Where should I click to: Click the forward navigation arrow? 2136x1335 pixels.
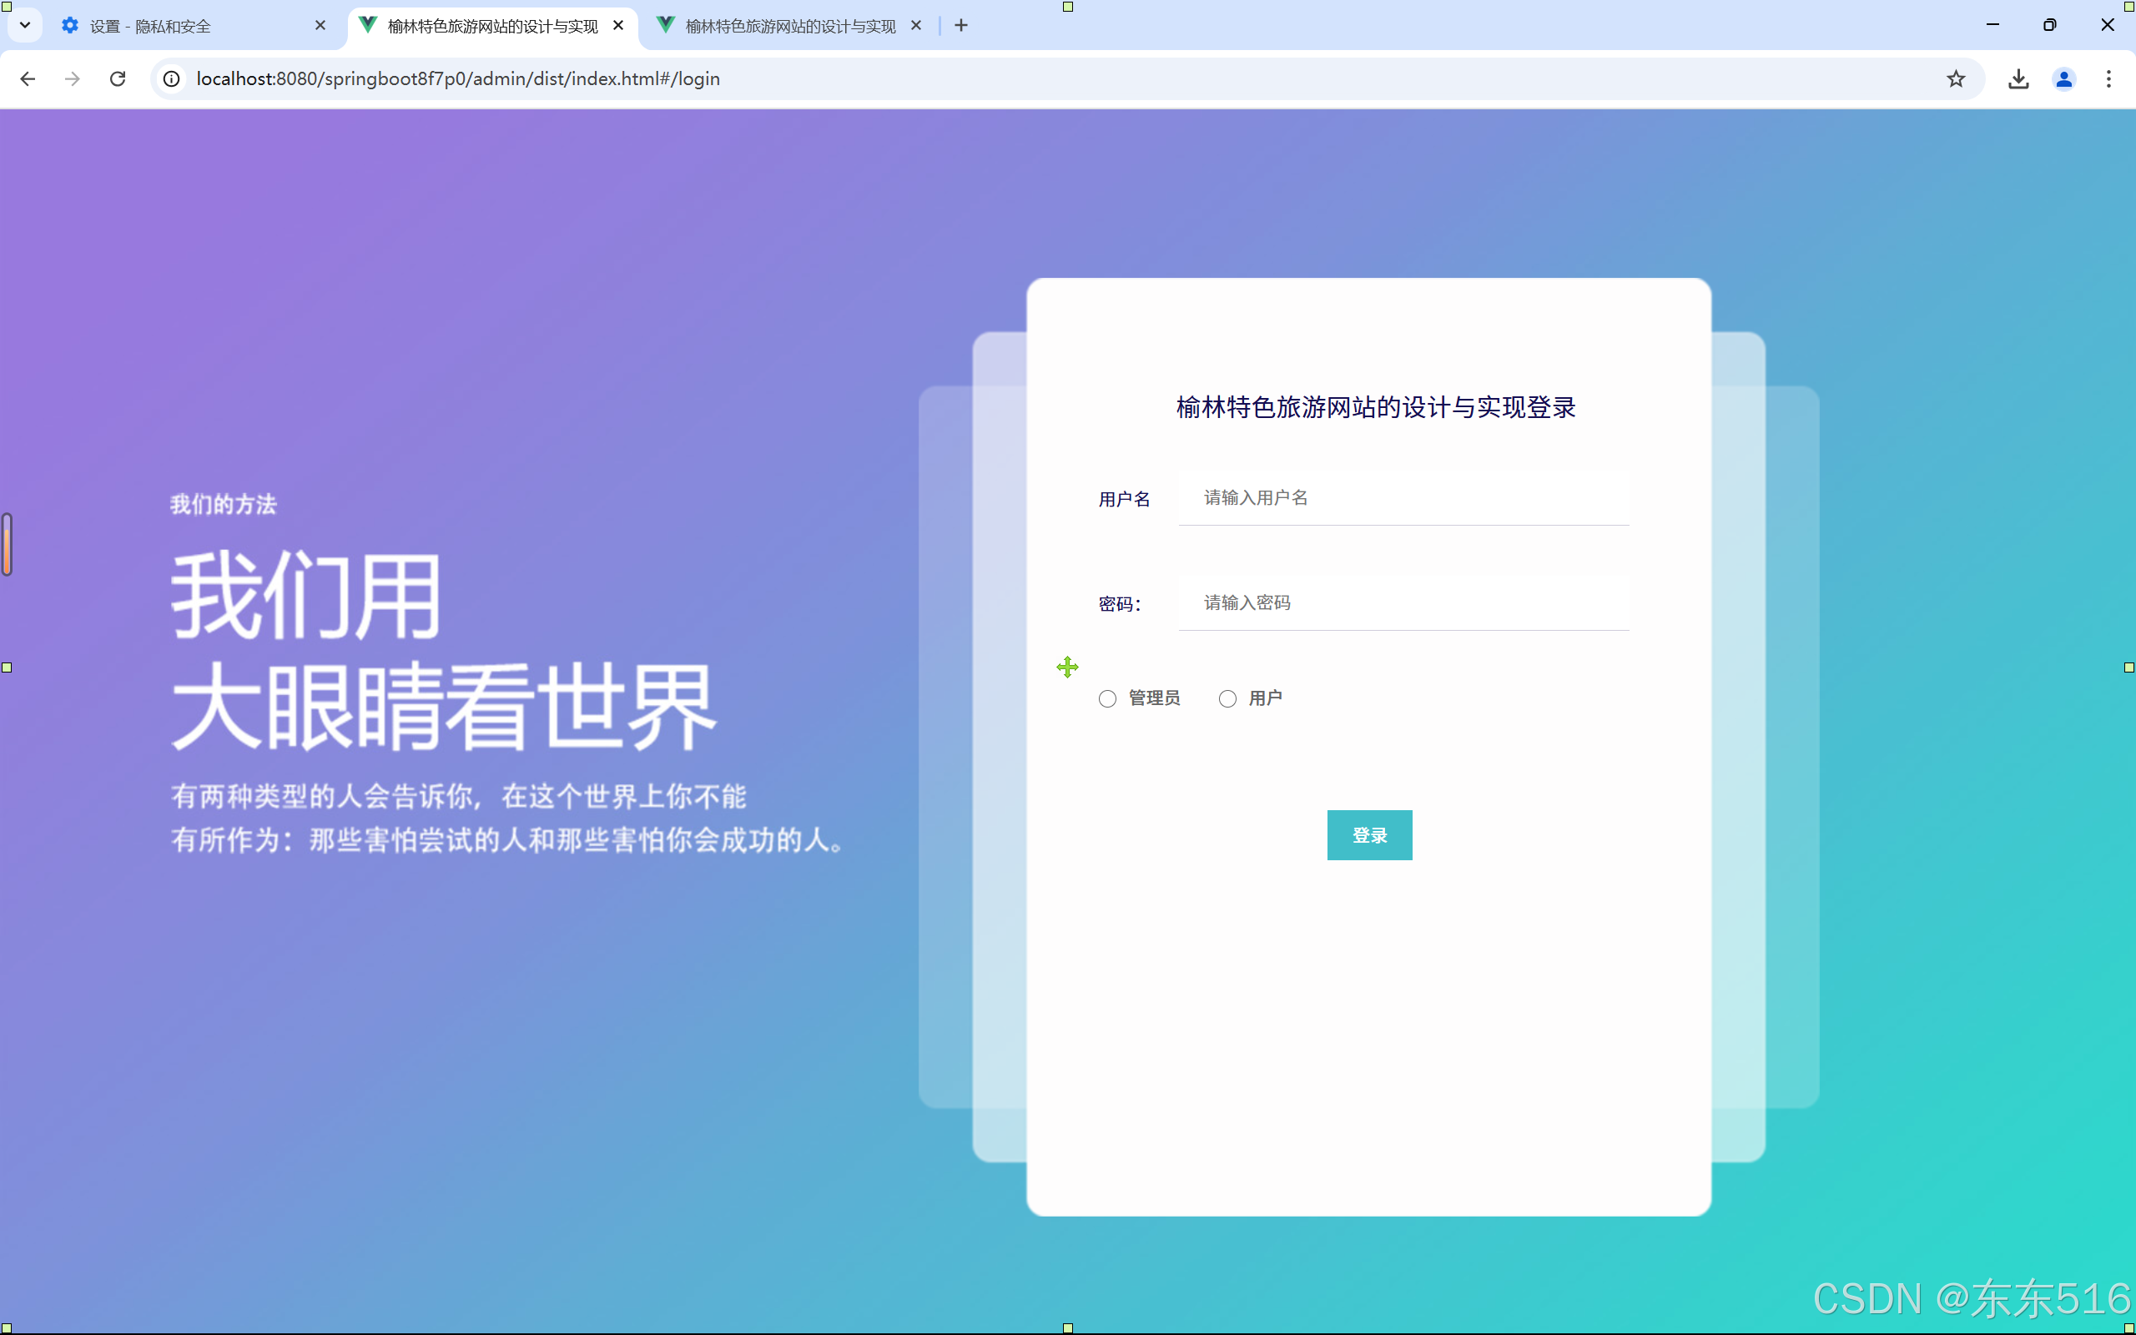click(73, 78)
